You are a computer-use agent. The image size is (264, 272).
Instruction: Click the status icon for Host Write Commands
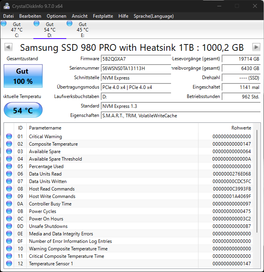(x=9, y=196)
